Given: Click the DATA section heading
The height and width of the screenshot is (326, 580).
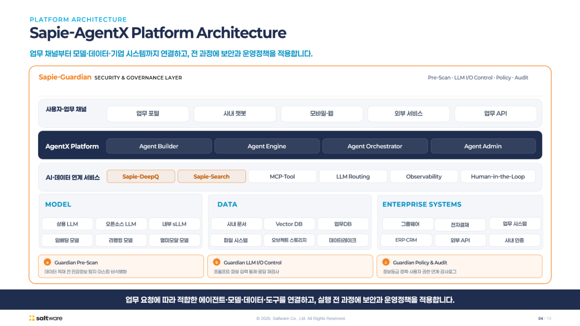Looking at the screenshot, I should point(227,204).
